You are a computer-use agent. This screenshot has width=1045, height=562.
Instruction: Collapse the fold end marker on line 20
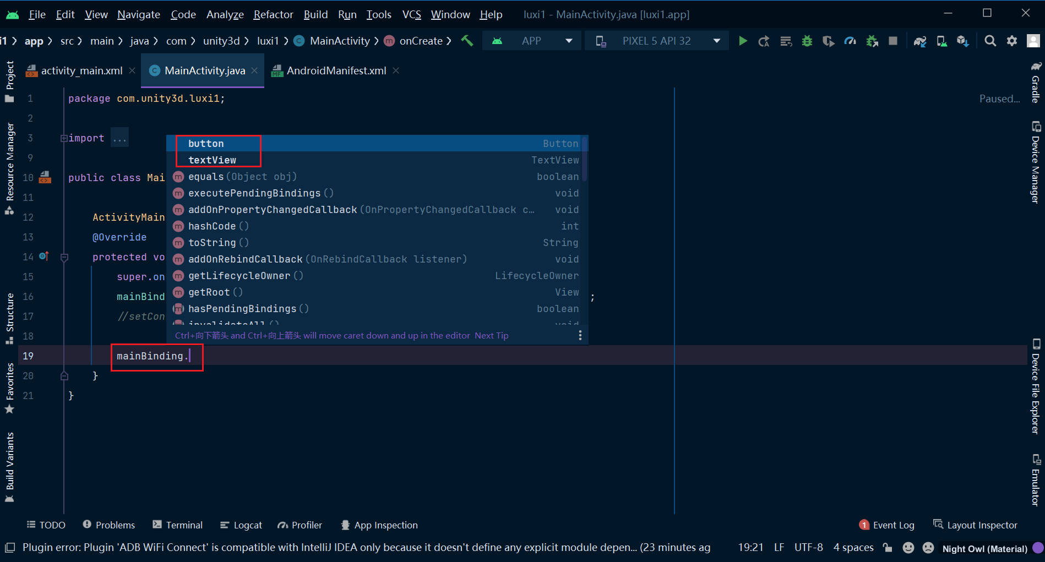pyautogui.click(x=64, y=376)
